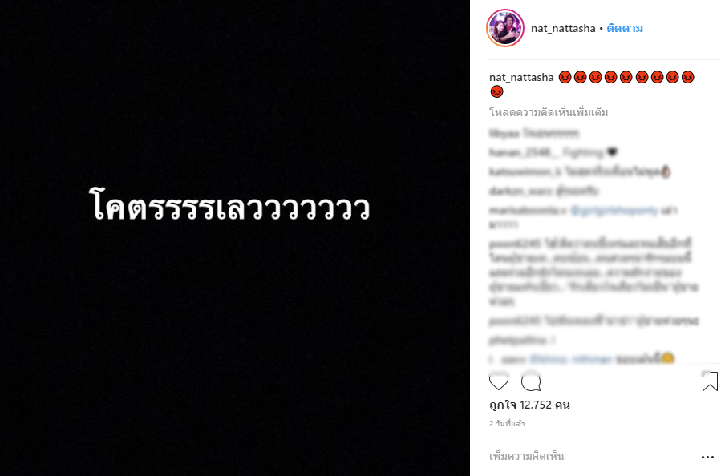The image size is (721, 476).
Task: Click the first angry emoji in the caption
Action: point(565,77)
